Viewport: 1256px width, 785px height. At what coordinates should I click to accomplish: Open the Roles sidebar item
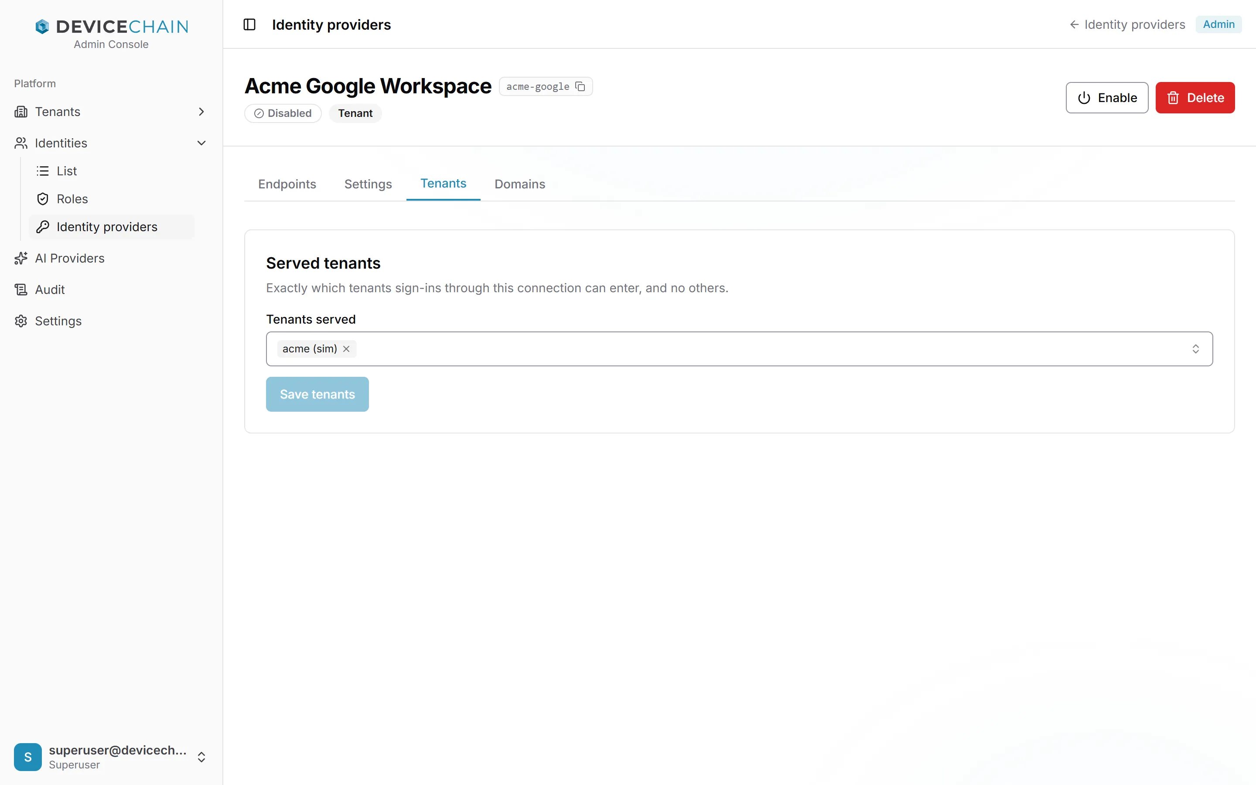[111, 199]
